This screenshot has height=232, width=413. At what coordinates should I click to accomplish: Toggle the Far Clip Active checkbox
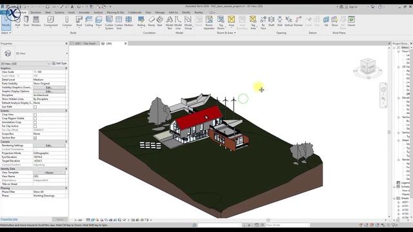pyautogui.click(x=35, y=126)
